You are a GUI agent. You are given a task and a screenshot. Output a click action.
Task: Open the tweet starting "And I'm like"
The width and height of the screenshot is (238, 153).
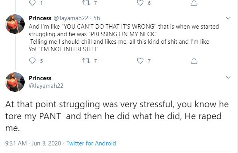point(124,38)
